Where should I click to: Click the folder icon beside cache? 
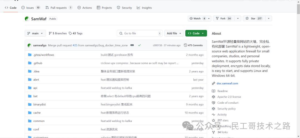30,113
